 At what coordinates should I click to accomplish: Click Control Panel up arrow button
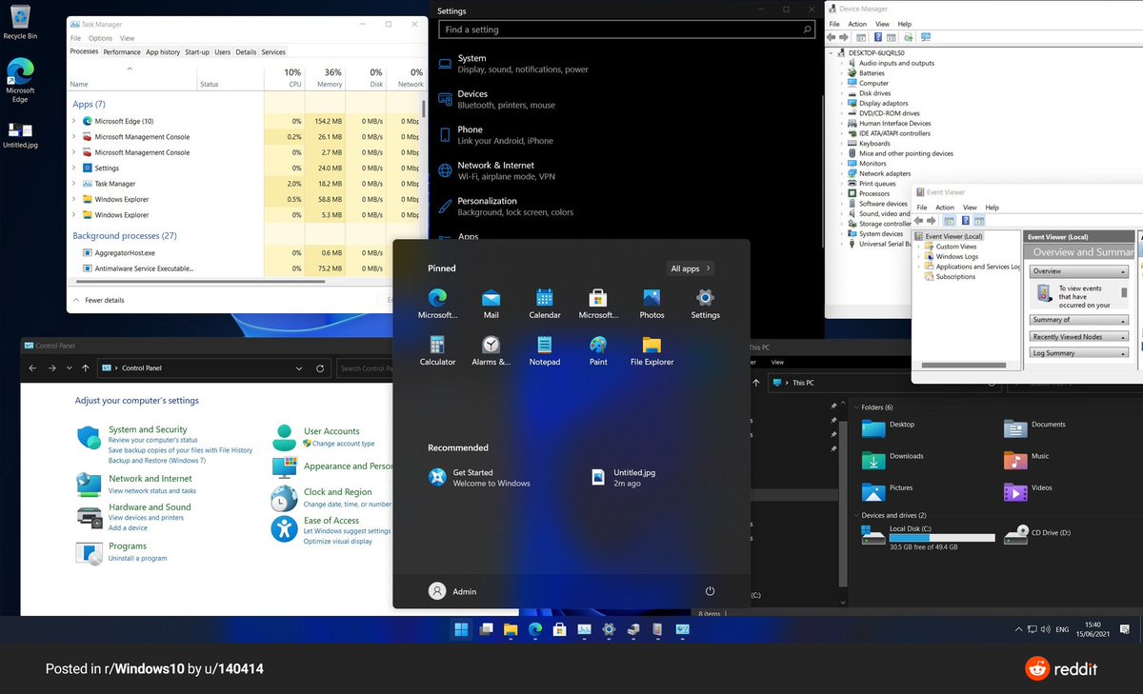86,367
